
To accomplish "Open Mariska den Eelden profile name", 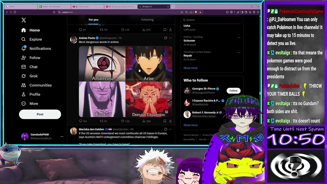I will coord(91,129).
